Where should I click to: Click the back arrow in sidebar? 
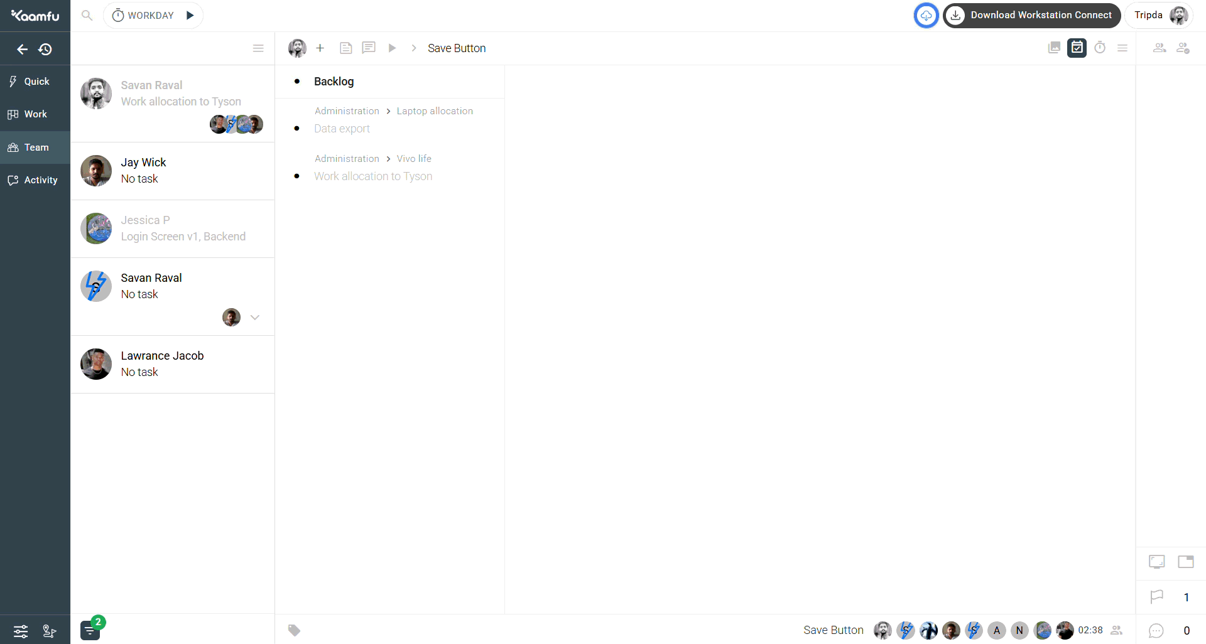(22, 49)
